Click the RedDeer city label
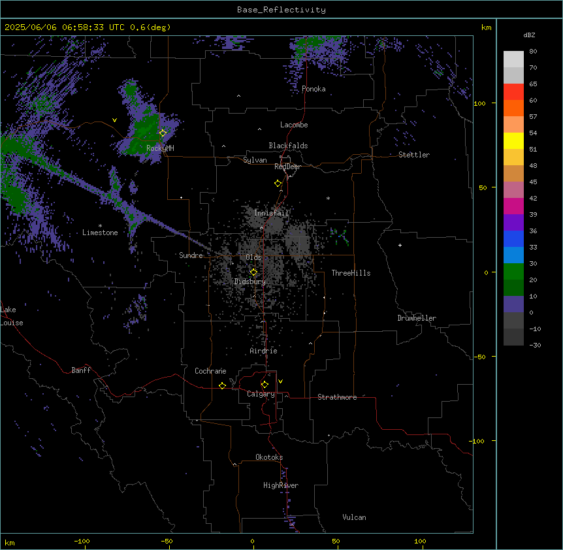Screen dimensions: 563x550 point(287,167)
